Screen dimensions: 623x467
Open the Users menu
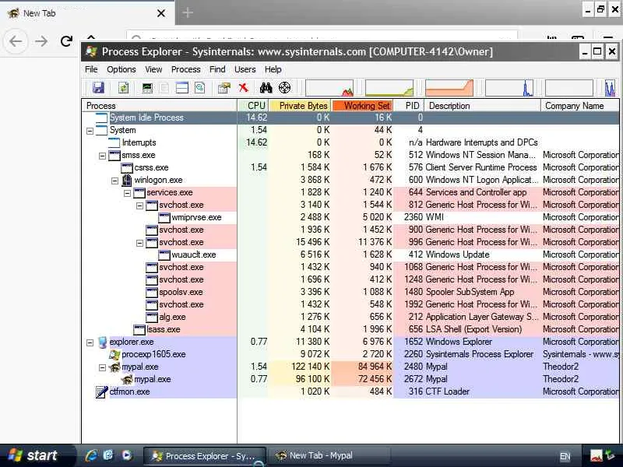click(245, 69)
